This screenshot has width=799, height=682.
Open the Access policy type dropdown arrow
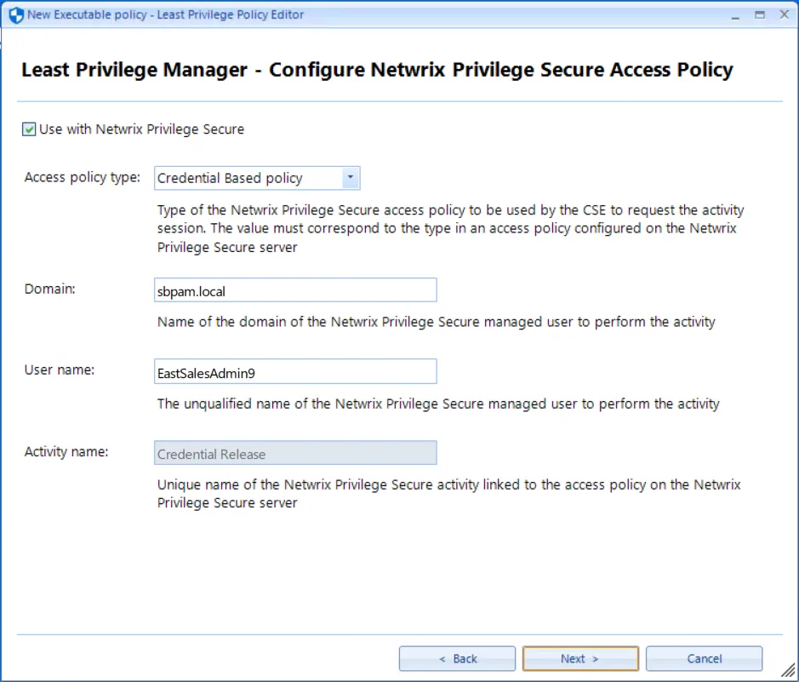(350, 178)
